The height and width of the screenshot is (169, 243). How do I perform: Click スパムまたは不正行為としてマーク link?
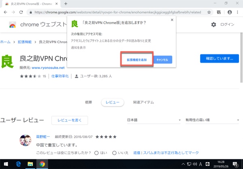(171, 153)
